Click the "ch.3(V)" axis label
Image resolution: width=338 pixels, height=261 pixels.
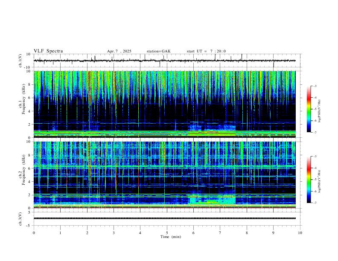20,219
